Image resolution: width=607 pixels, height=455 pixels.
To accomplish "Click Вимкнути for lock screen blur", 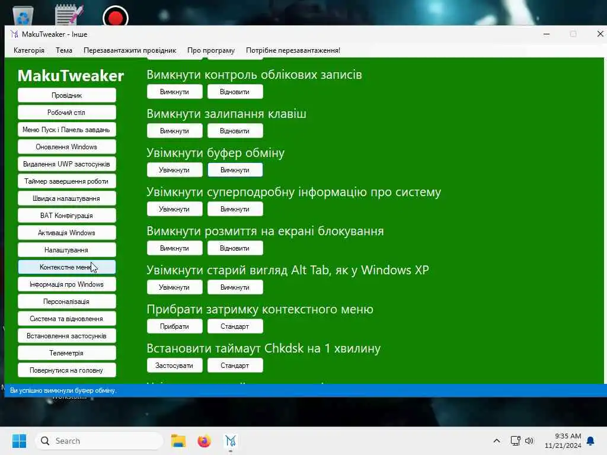I will pos(175,248).
